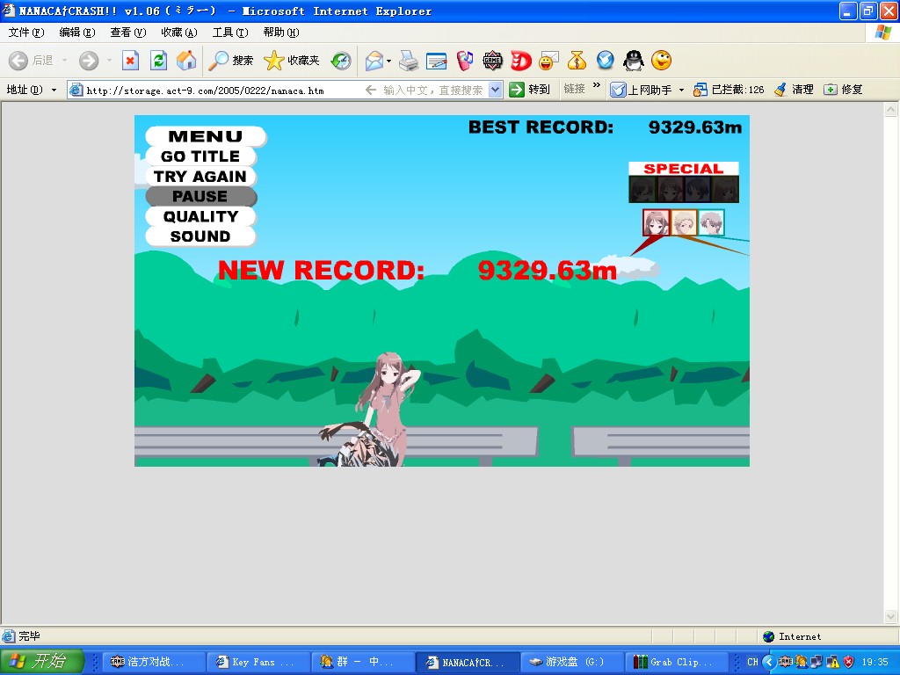Open the 收藏(A) menu
This screenshot has width=900, height=675.
point(179,33)
